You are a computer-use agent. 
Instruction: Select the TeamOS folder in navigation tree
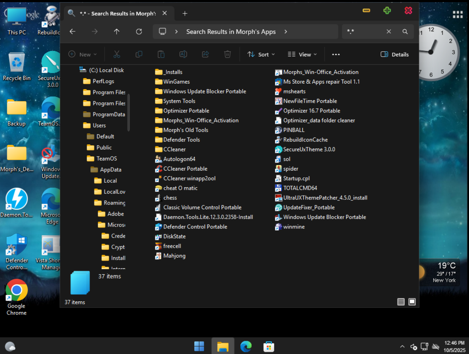click(106, 159)
